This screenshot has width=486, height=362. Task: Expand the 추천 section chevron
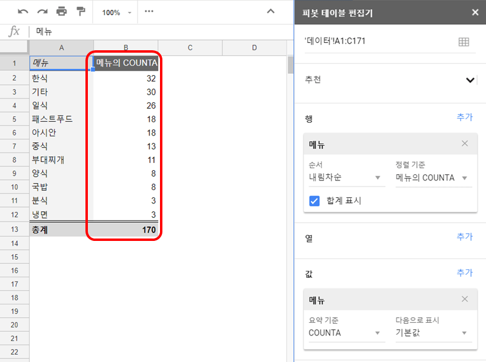[470, 79]
